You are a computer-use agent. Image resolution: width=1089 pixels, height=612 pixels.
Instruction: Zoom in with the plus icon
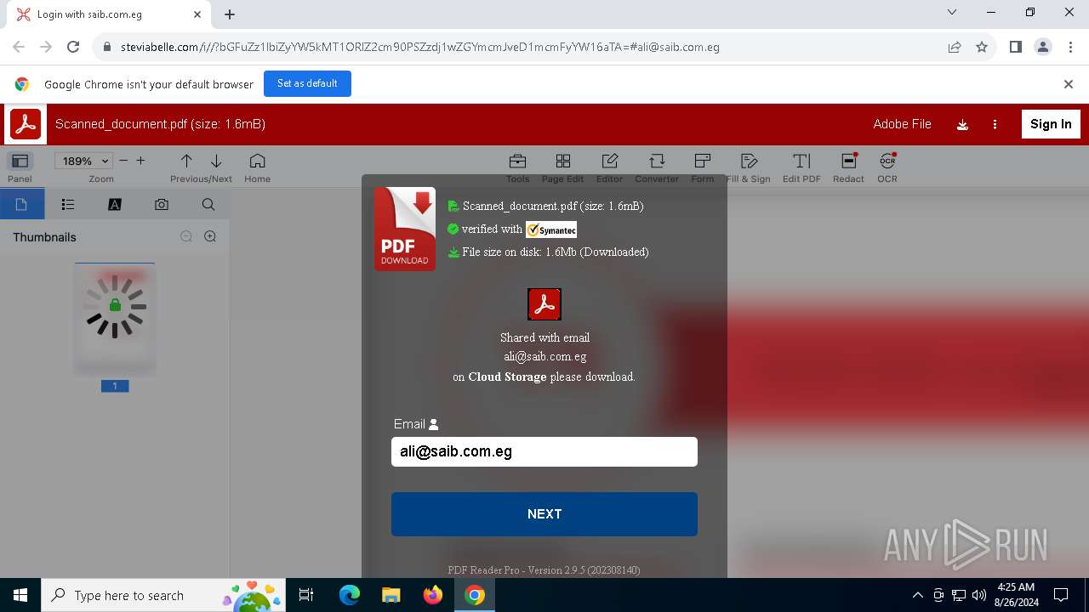(140, 161)
